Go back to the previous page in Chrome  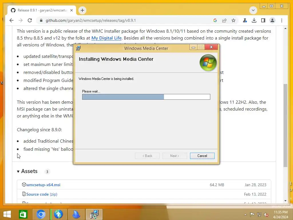pyautogui.click(x=11, y=20)
